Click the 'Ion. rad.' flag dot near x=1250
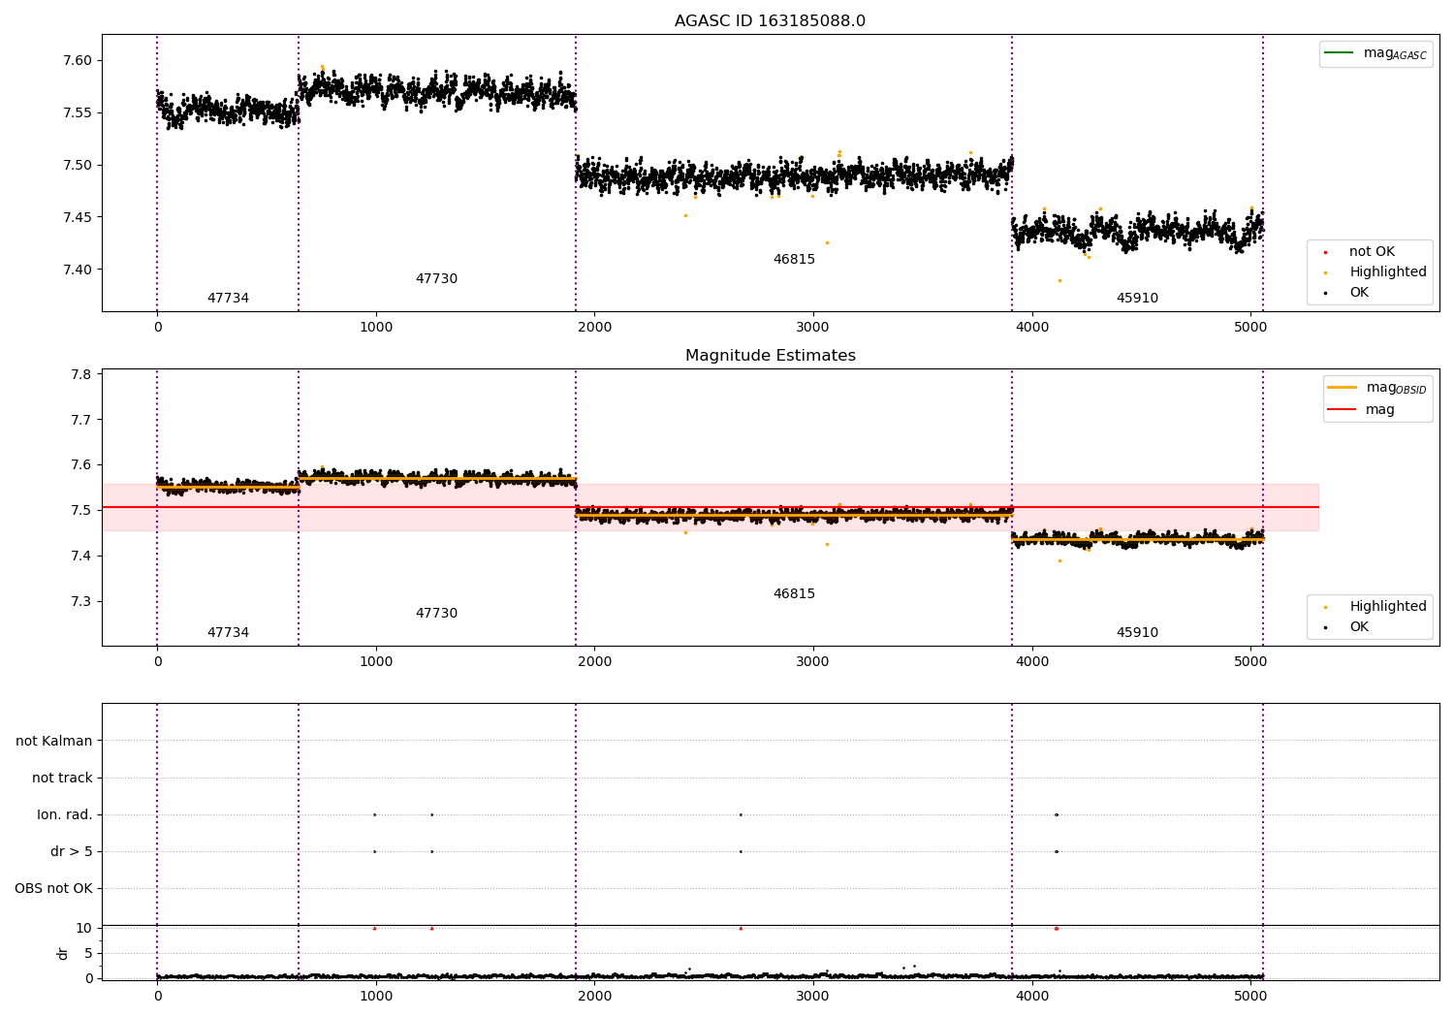Image resolution: width=1454 pixels, height=1018 pixels. coord(431,815)
